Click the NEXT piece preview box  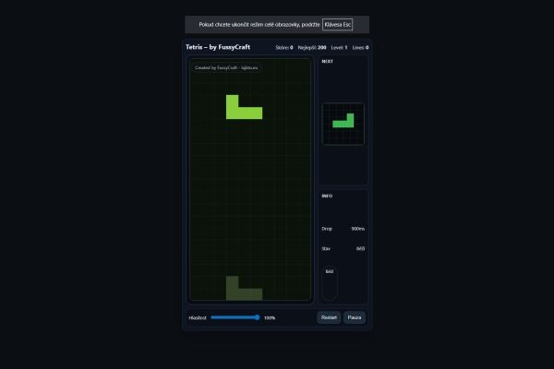(x=343, y=124)
